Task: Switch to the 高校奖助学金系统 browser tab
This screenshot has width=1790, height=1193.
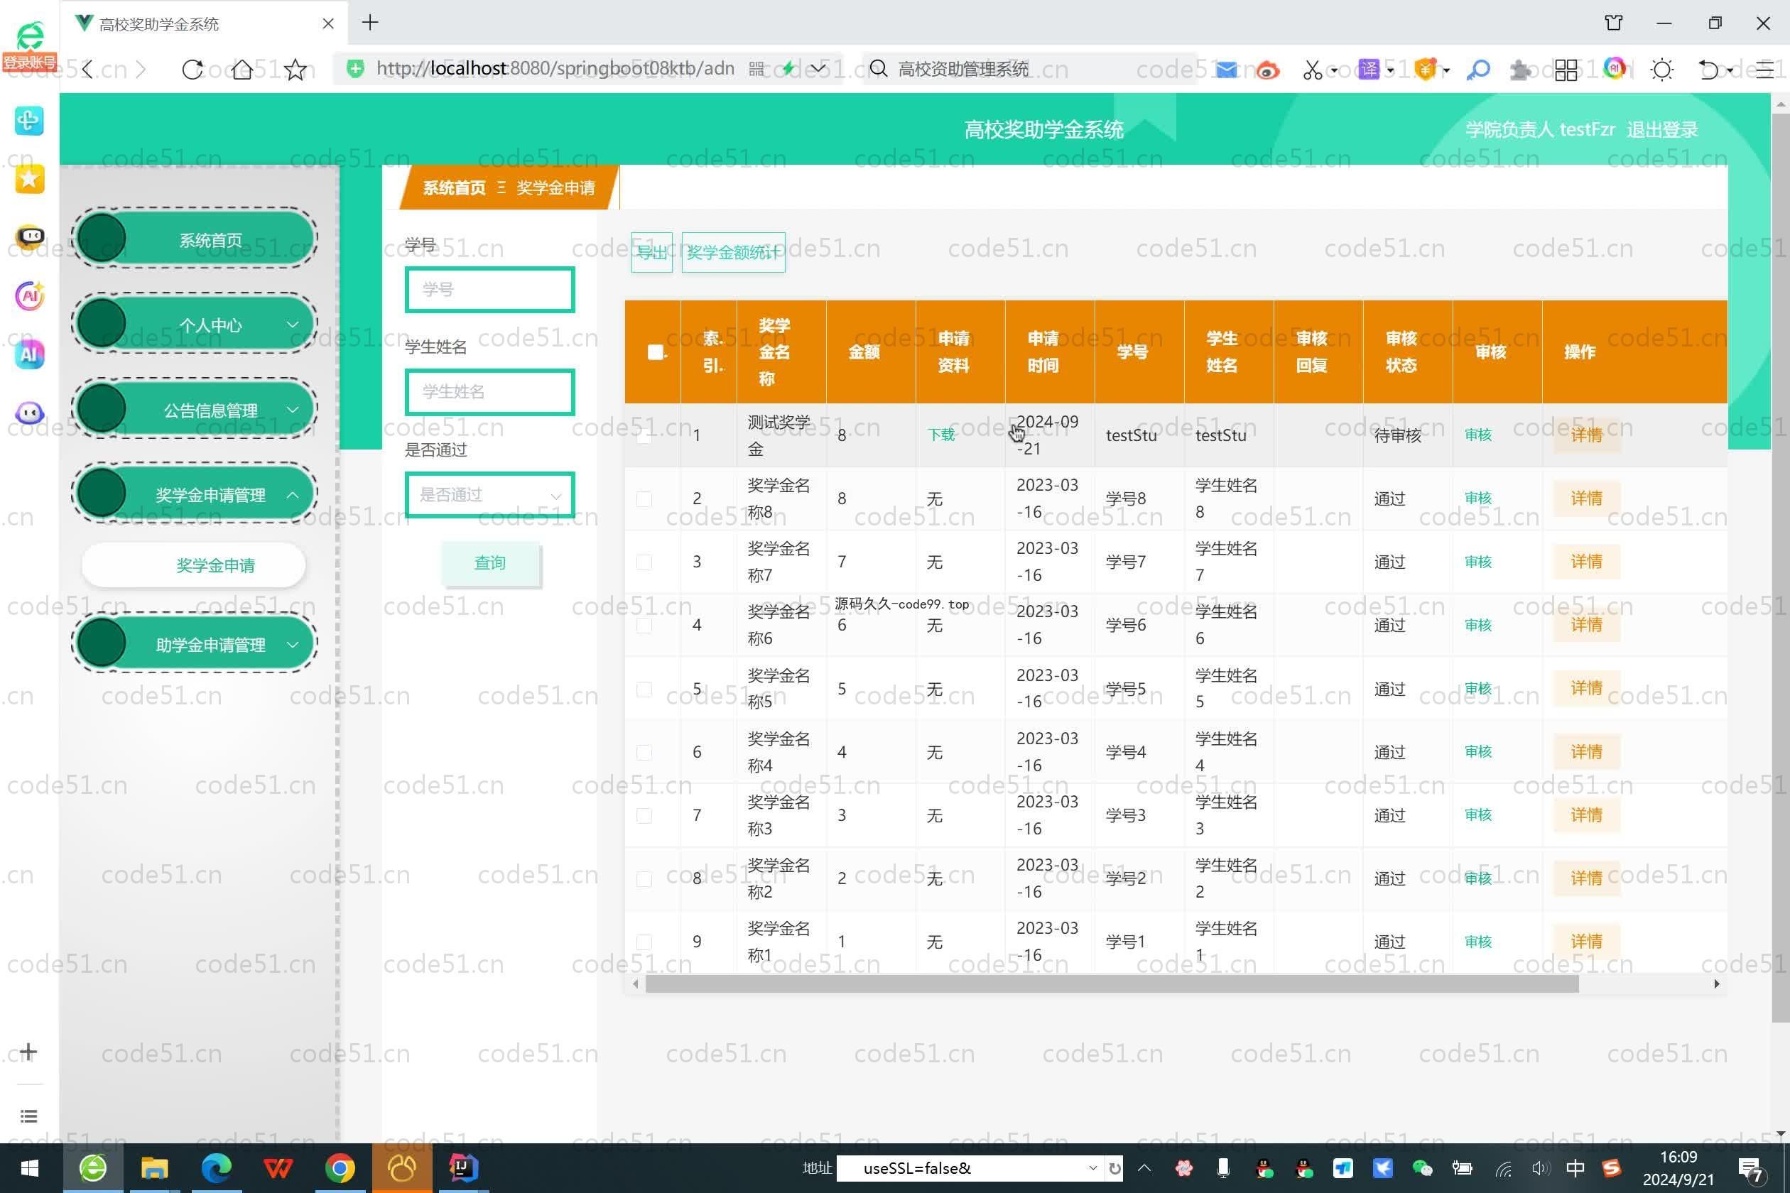Action: point(205,23)
